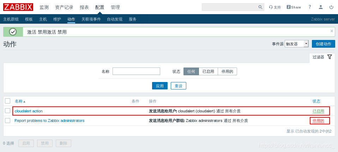Click the search magnifier icon
The height and width of the screenshot is (152, 338).
[x=260, y=7]
